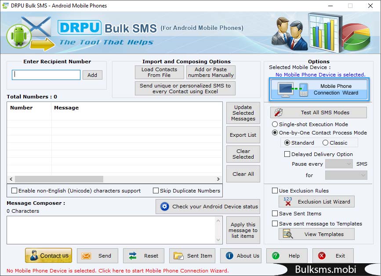Image resolution: width=381 pixels, height=276 pixels.
Task: Open Exclusion List Wizard
Action: coord(316,202)
